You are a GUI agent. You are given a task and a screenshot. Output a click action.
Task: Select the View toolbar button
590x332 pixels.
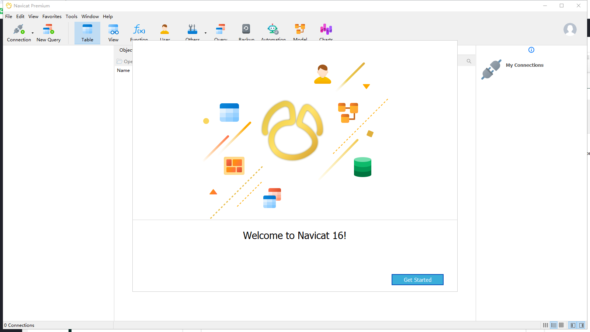[x=113, y=33]
